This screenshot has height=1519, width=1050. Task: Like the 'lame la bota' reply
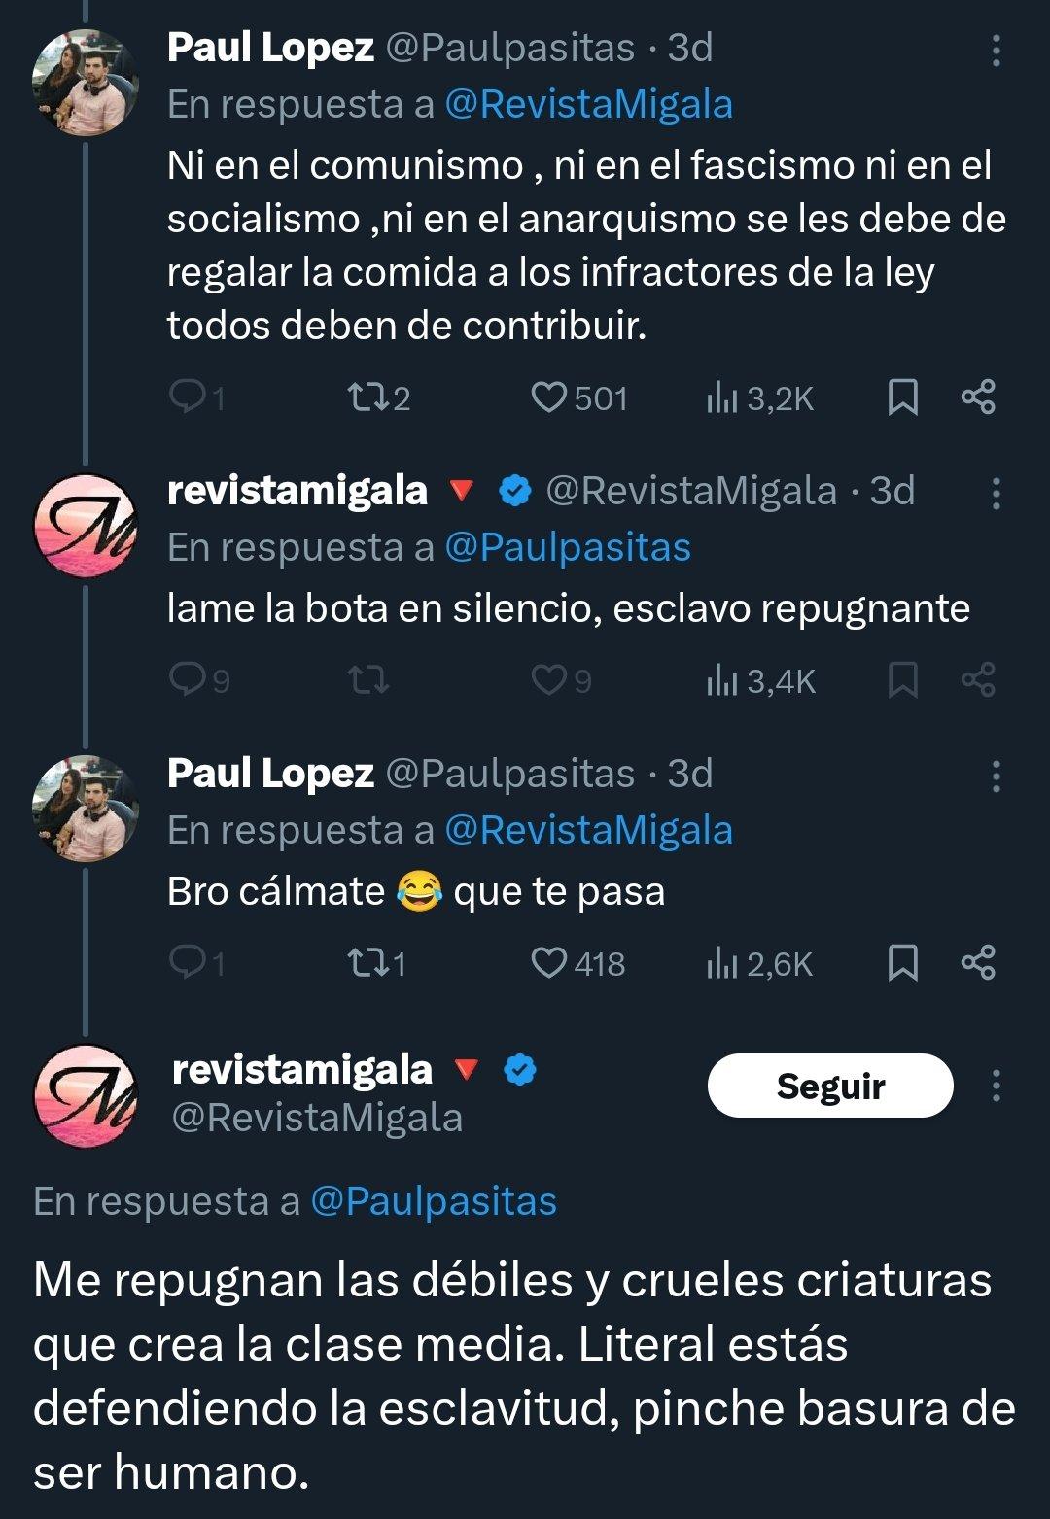coord(562,680)
